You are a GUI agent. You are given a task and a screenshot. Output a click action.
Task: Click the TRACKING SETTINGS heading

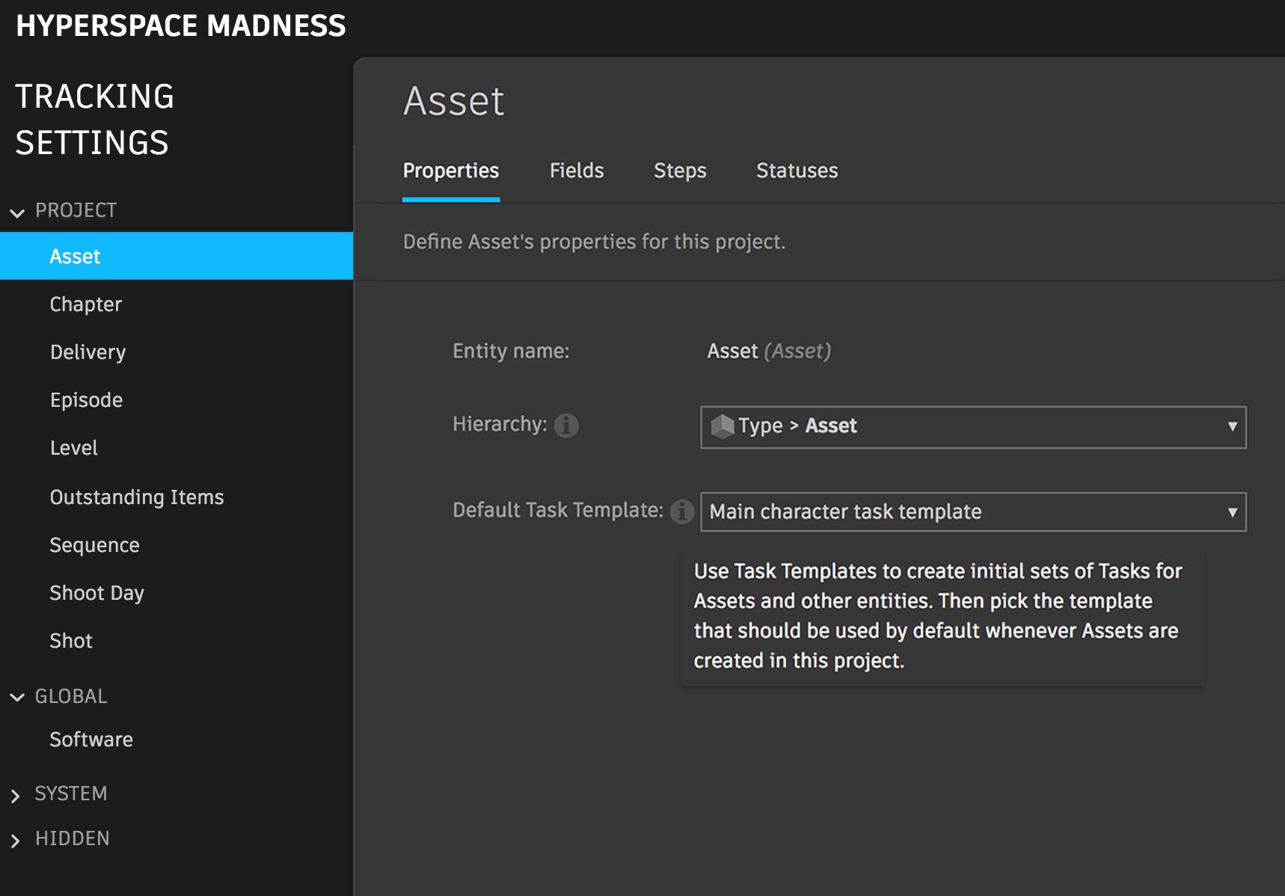[94, 120]
